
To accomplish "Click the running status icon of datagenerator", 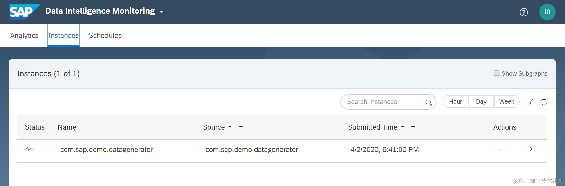I will click(29, 149).
